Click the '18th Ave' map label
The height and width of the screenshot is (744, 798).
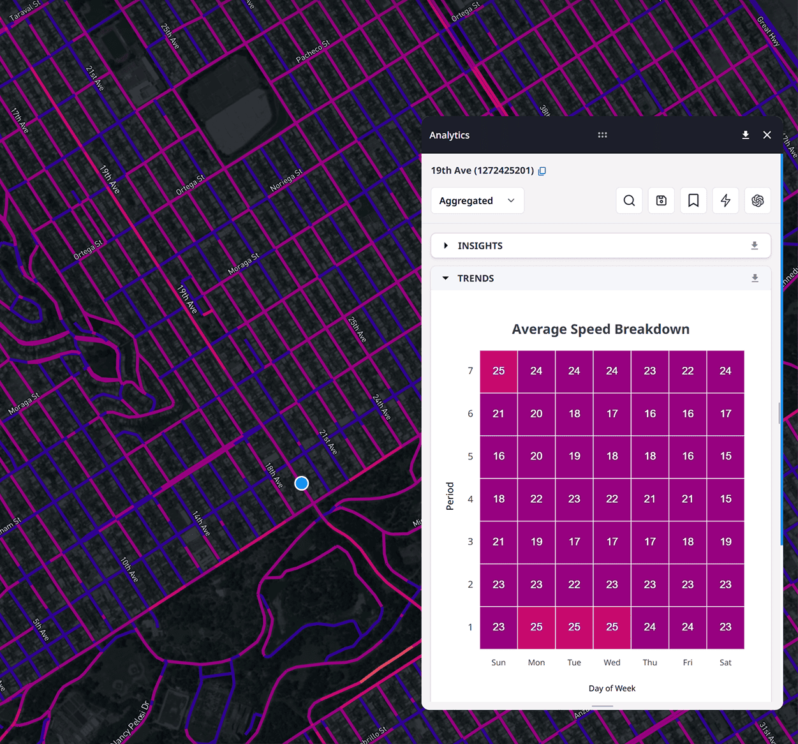coord(274,476)
